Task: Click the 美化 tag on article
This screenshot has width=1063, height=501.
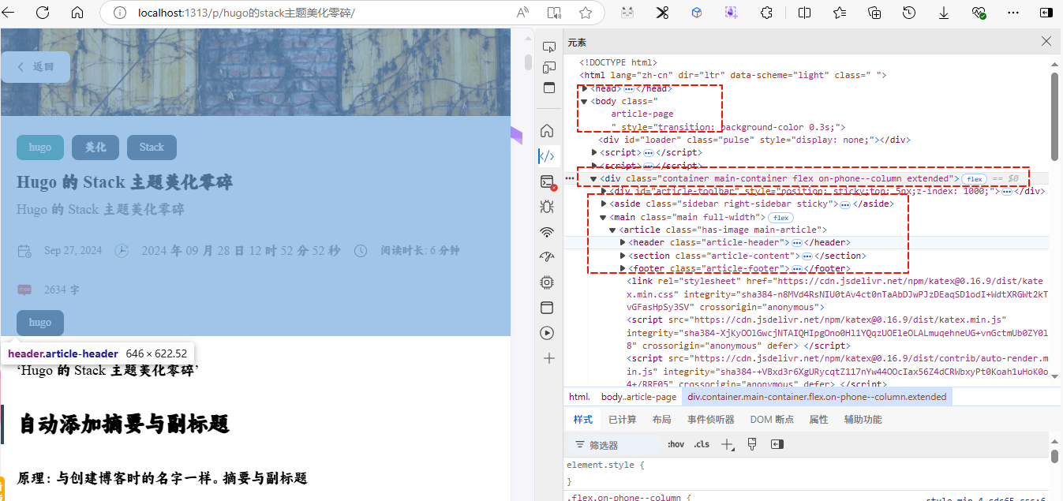Action: [95, 148]
